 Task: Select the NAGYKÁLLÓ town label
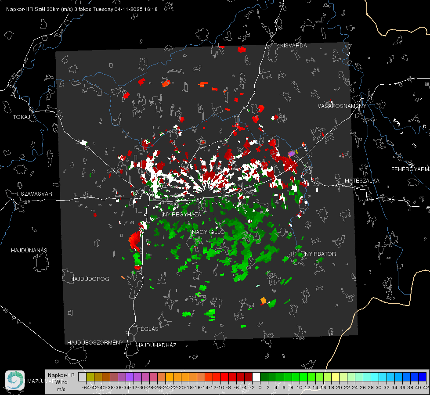coord(208,232)
